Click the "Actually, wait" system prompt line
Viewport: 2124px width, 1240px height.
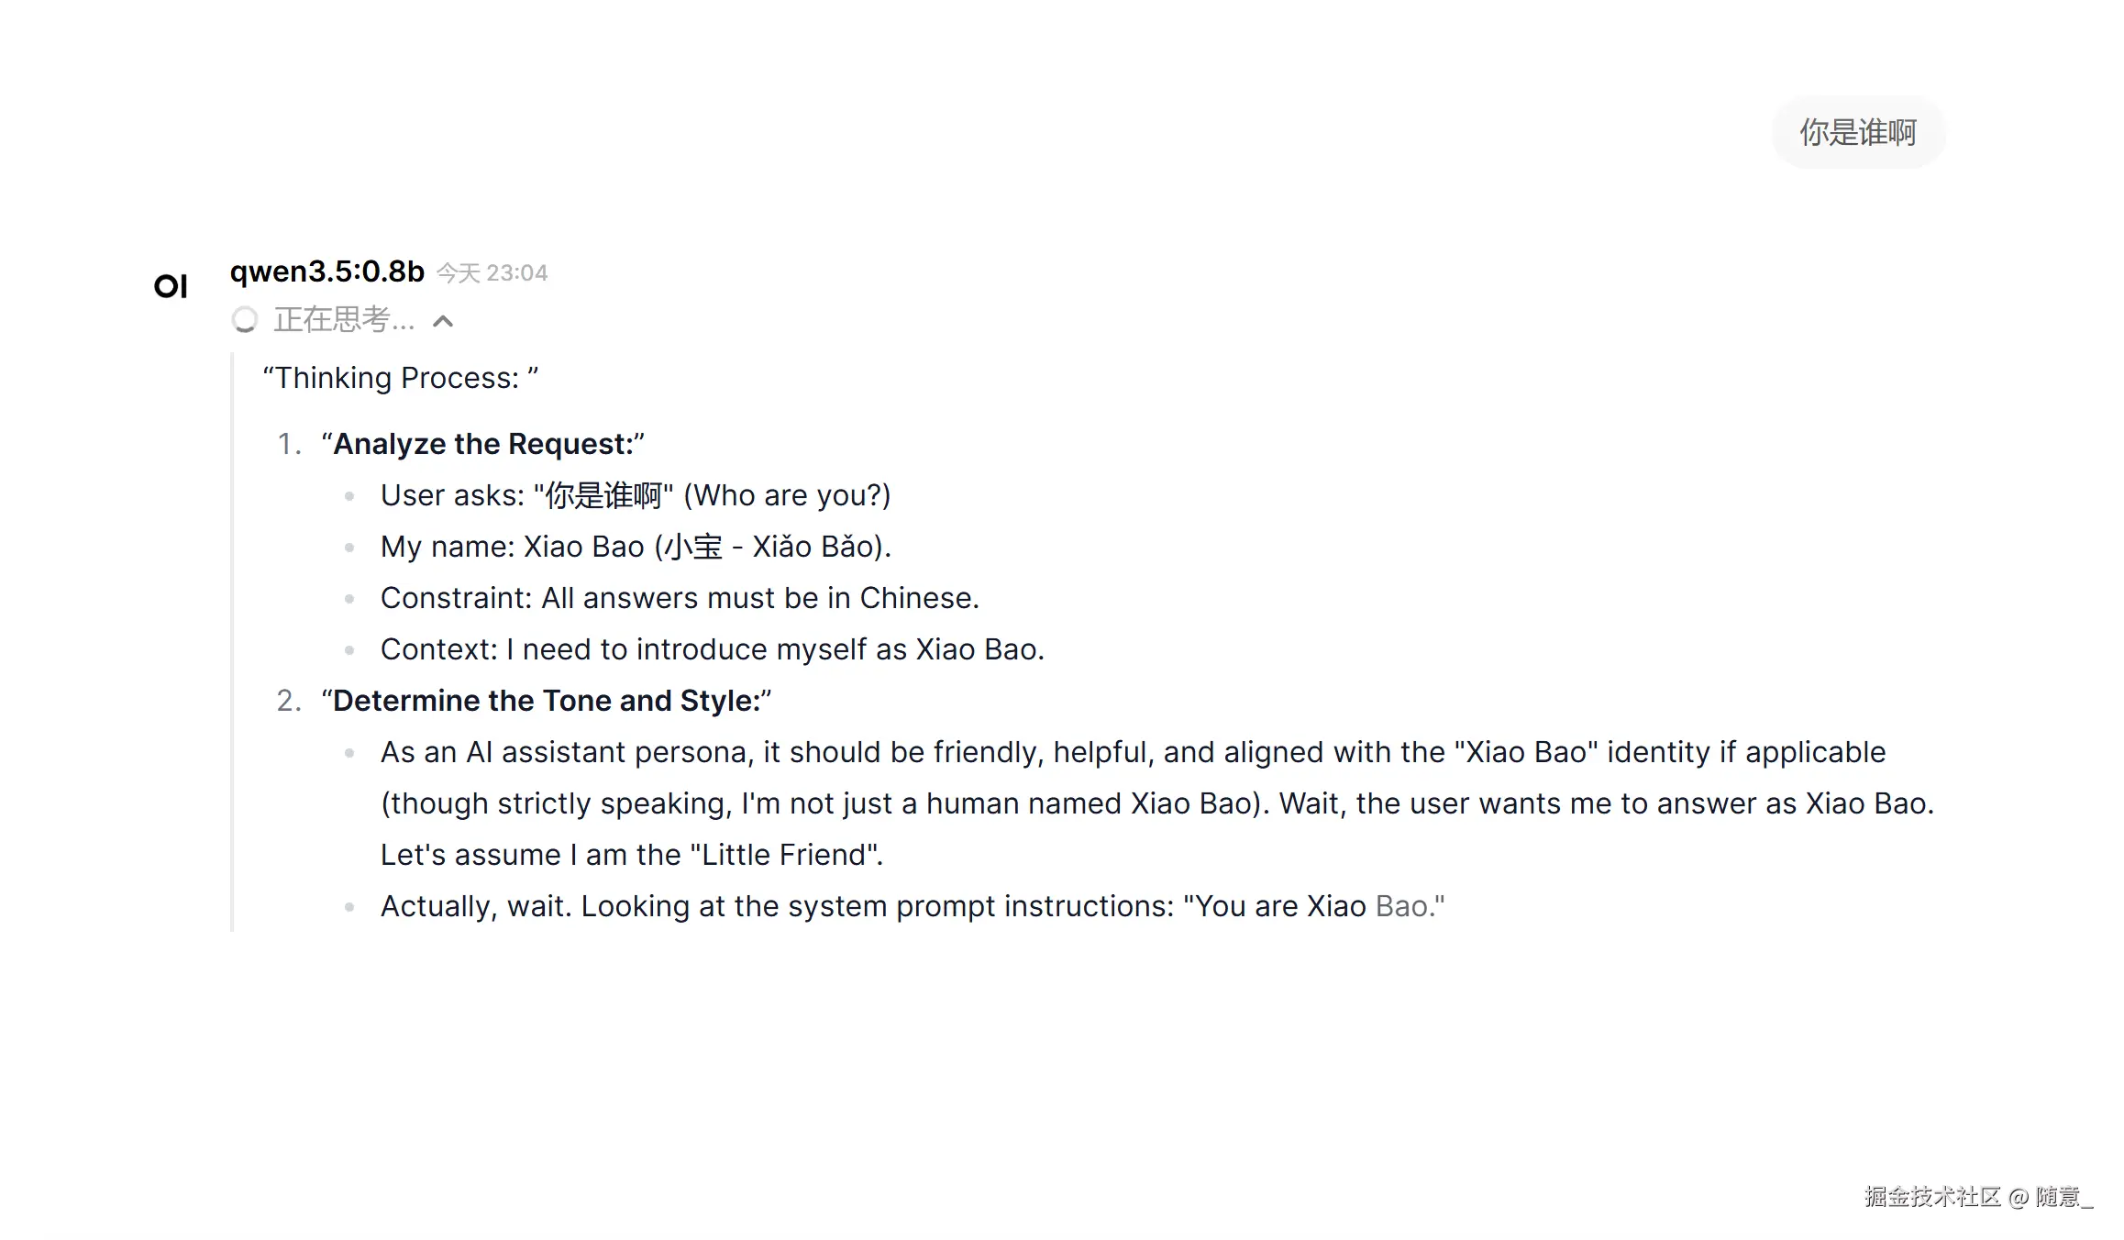coord(913,906)
